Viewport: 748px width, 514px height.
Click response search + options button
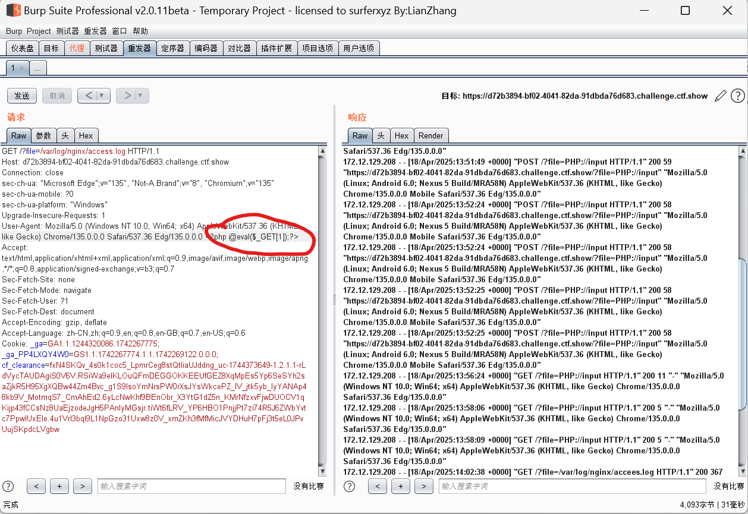point(400,486)
